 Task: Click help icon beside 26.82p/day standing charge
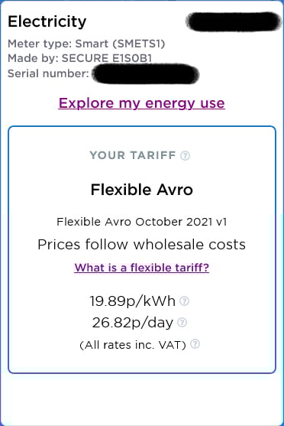pos(182,323)
